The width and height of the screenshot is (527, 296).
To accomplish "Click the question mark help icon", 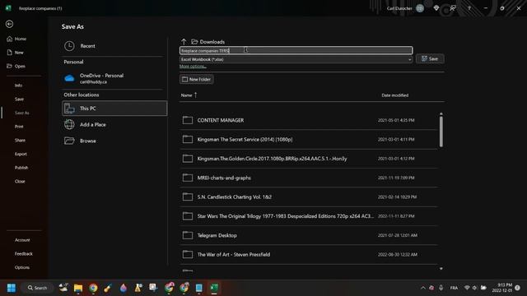I will coord(469,8).
